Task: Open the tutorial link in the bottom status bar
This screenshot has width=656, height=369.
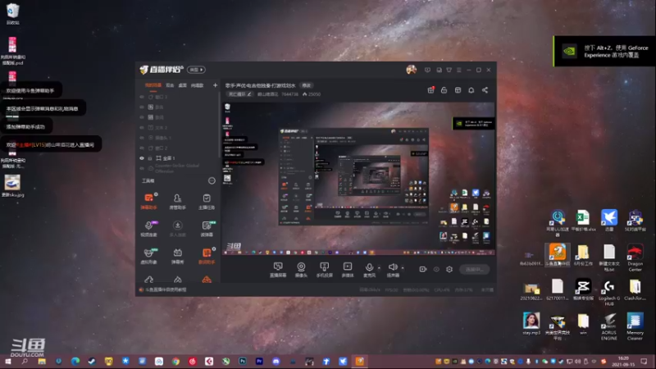Action: 166,289
